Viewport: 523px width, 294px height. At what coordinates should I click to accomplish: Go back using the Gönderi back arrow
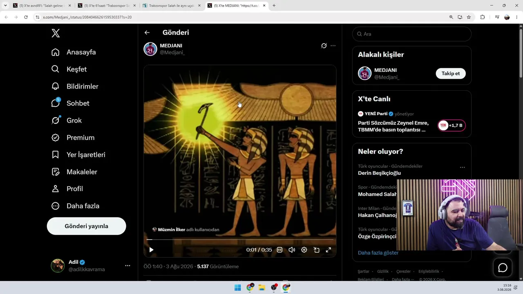tap(147, 33)
